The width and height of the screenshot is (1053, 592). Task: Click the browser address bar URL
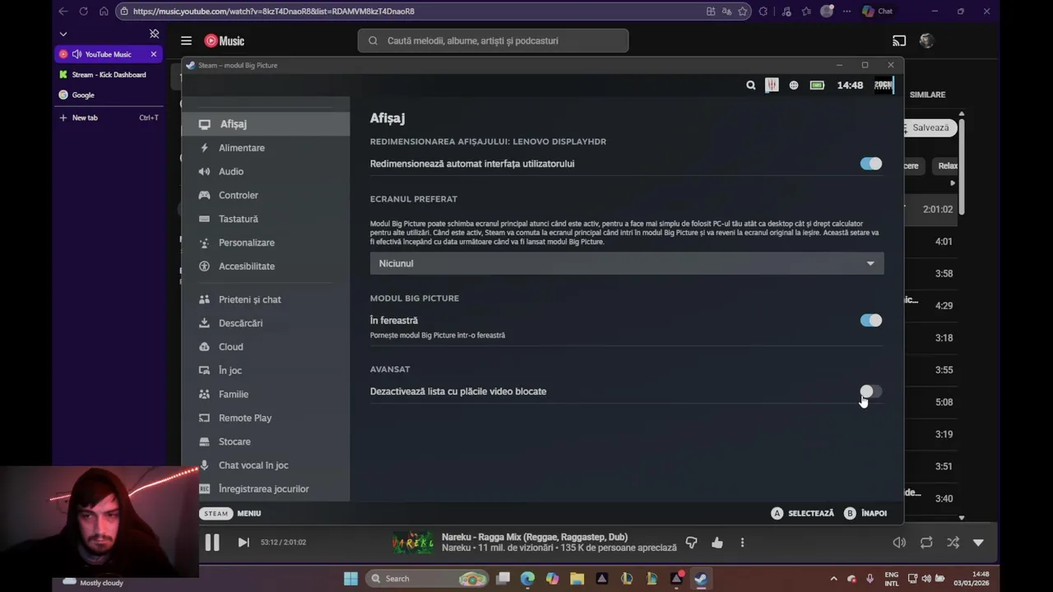point(273,12)
